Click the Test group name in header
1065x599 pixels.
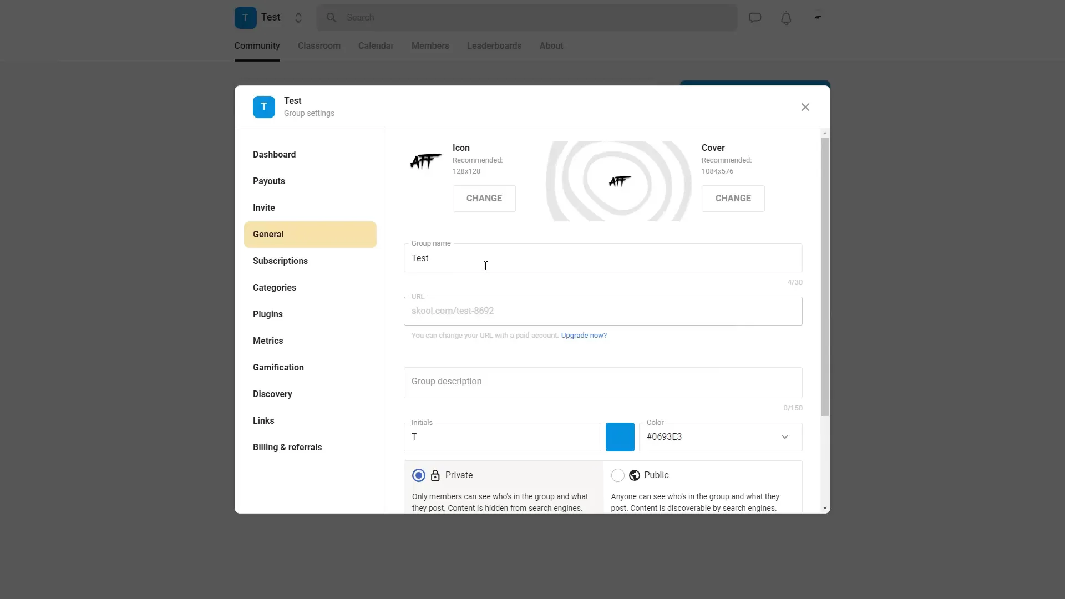(x=271, y=18)
